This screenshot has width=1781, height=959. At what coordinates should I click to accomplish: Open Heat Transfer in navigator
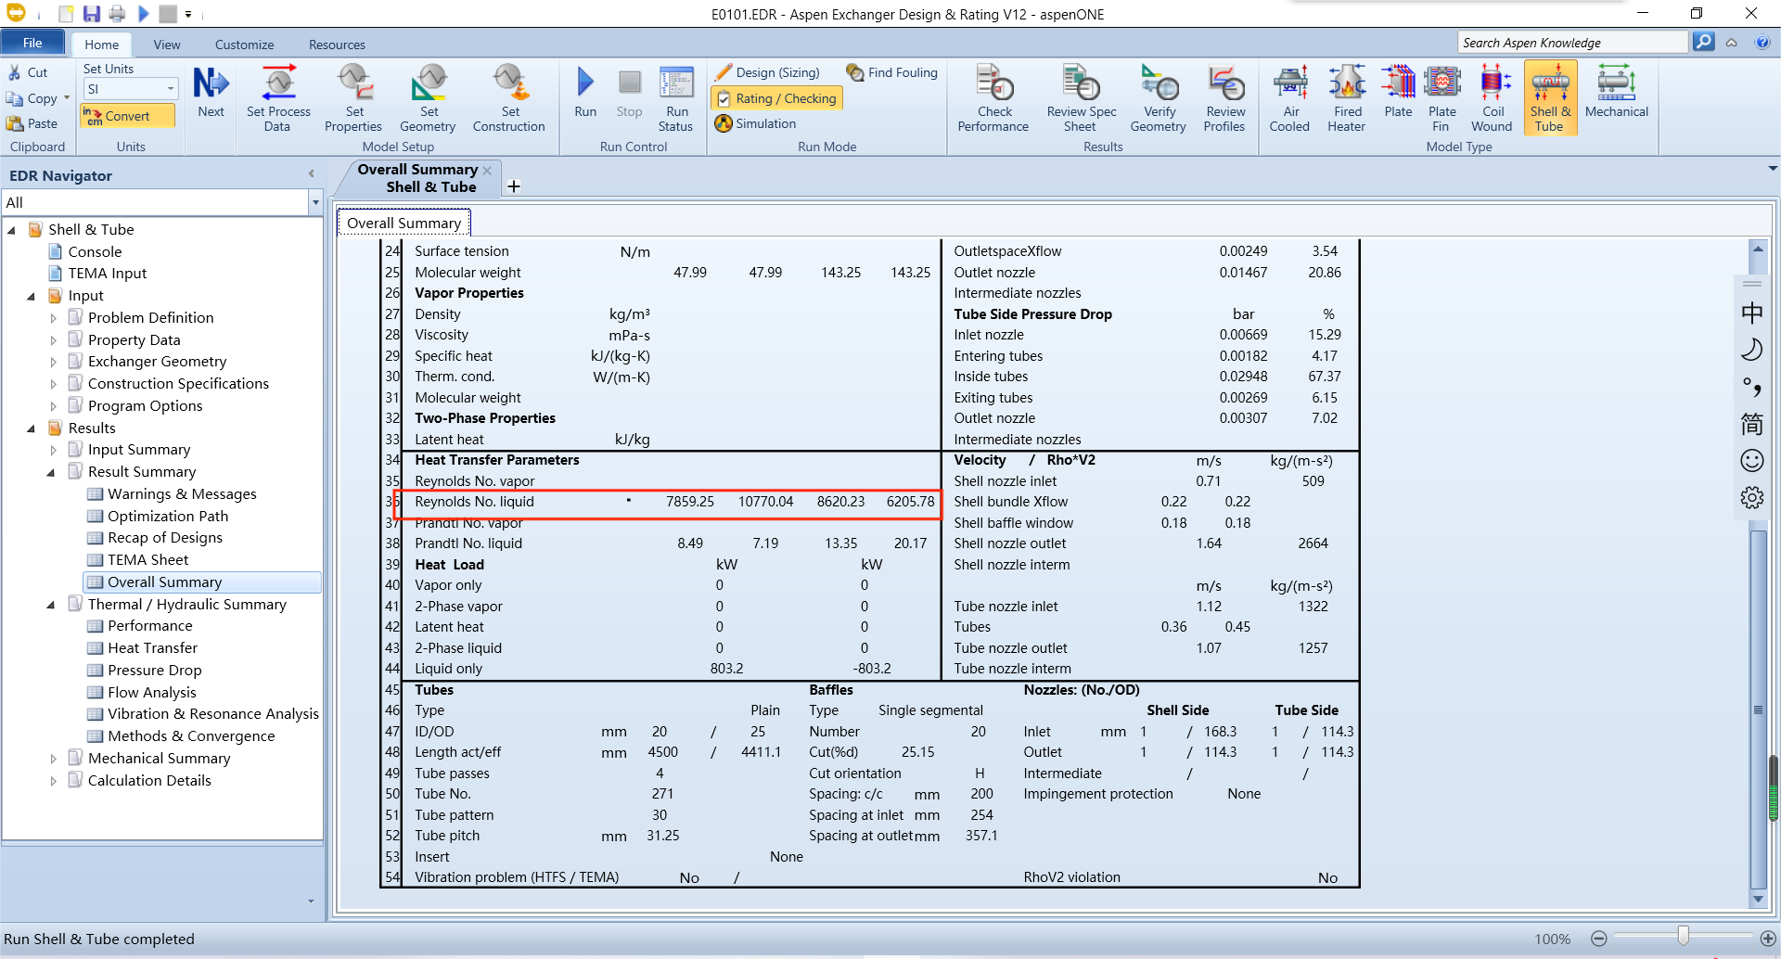(x=152, y=648)
